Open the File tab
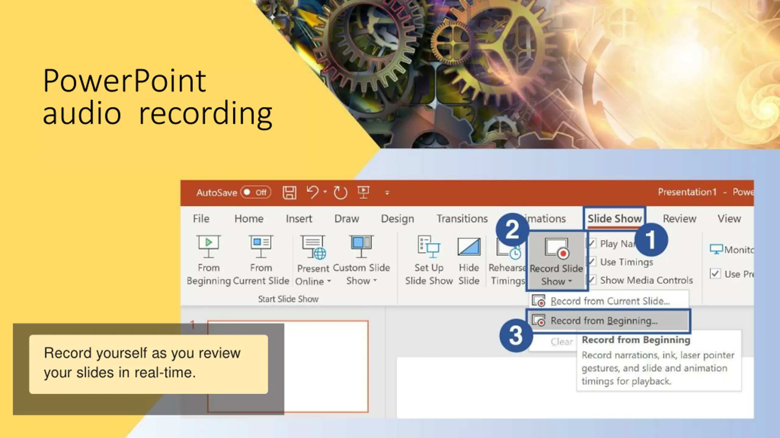This screenshot has height=438, width=780. (201, 218)
